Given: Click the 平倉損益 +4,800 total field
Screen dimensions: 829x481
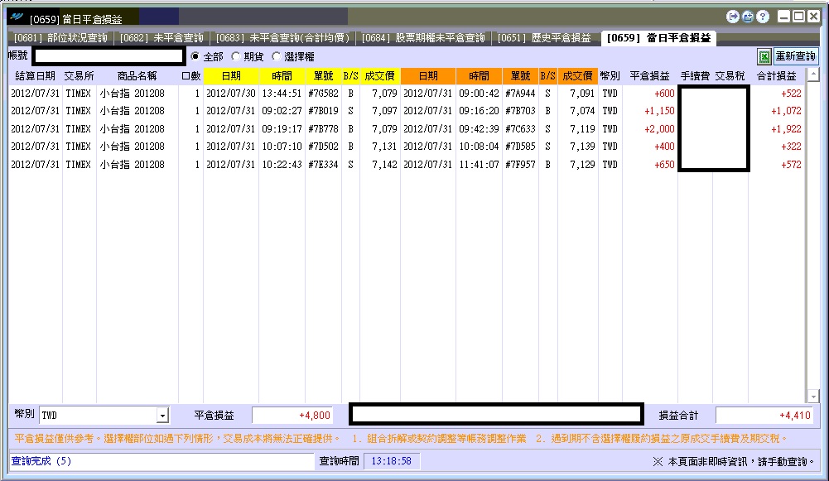Looking at the screenshot, I should point(293,416).
